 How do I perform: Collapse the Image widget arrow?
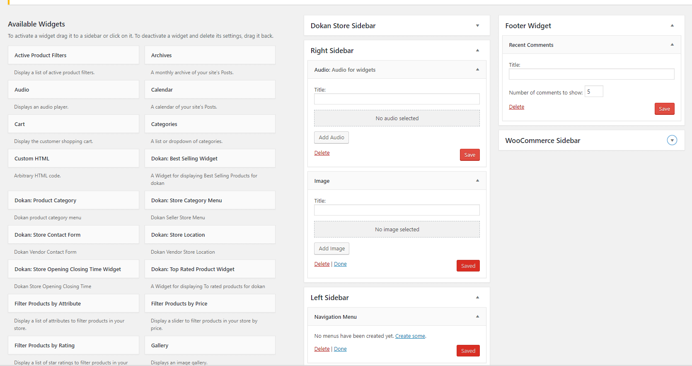click(x=477, y=181)
